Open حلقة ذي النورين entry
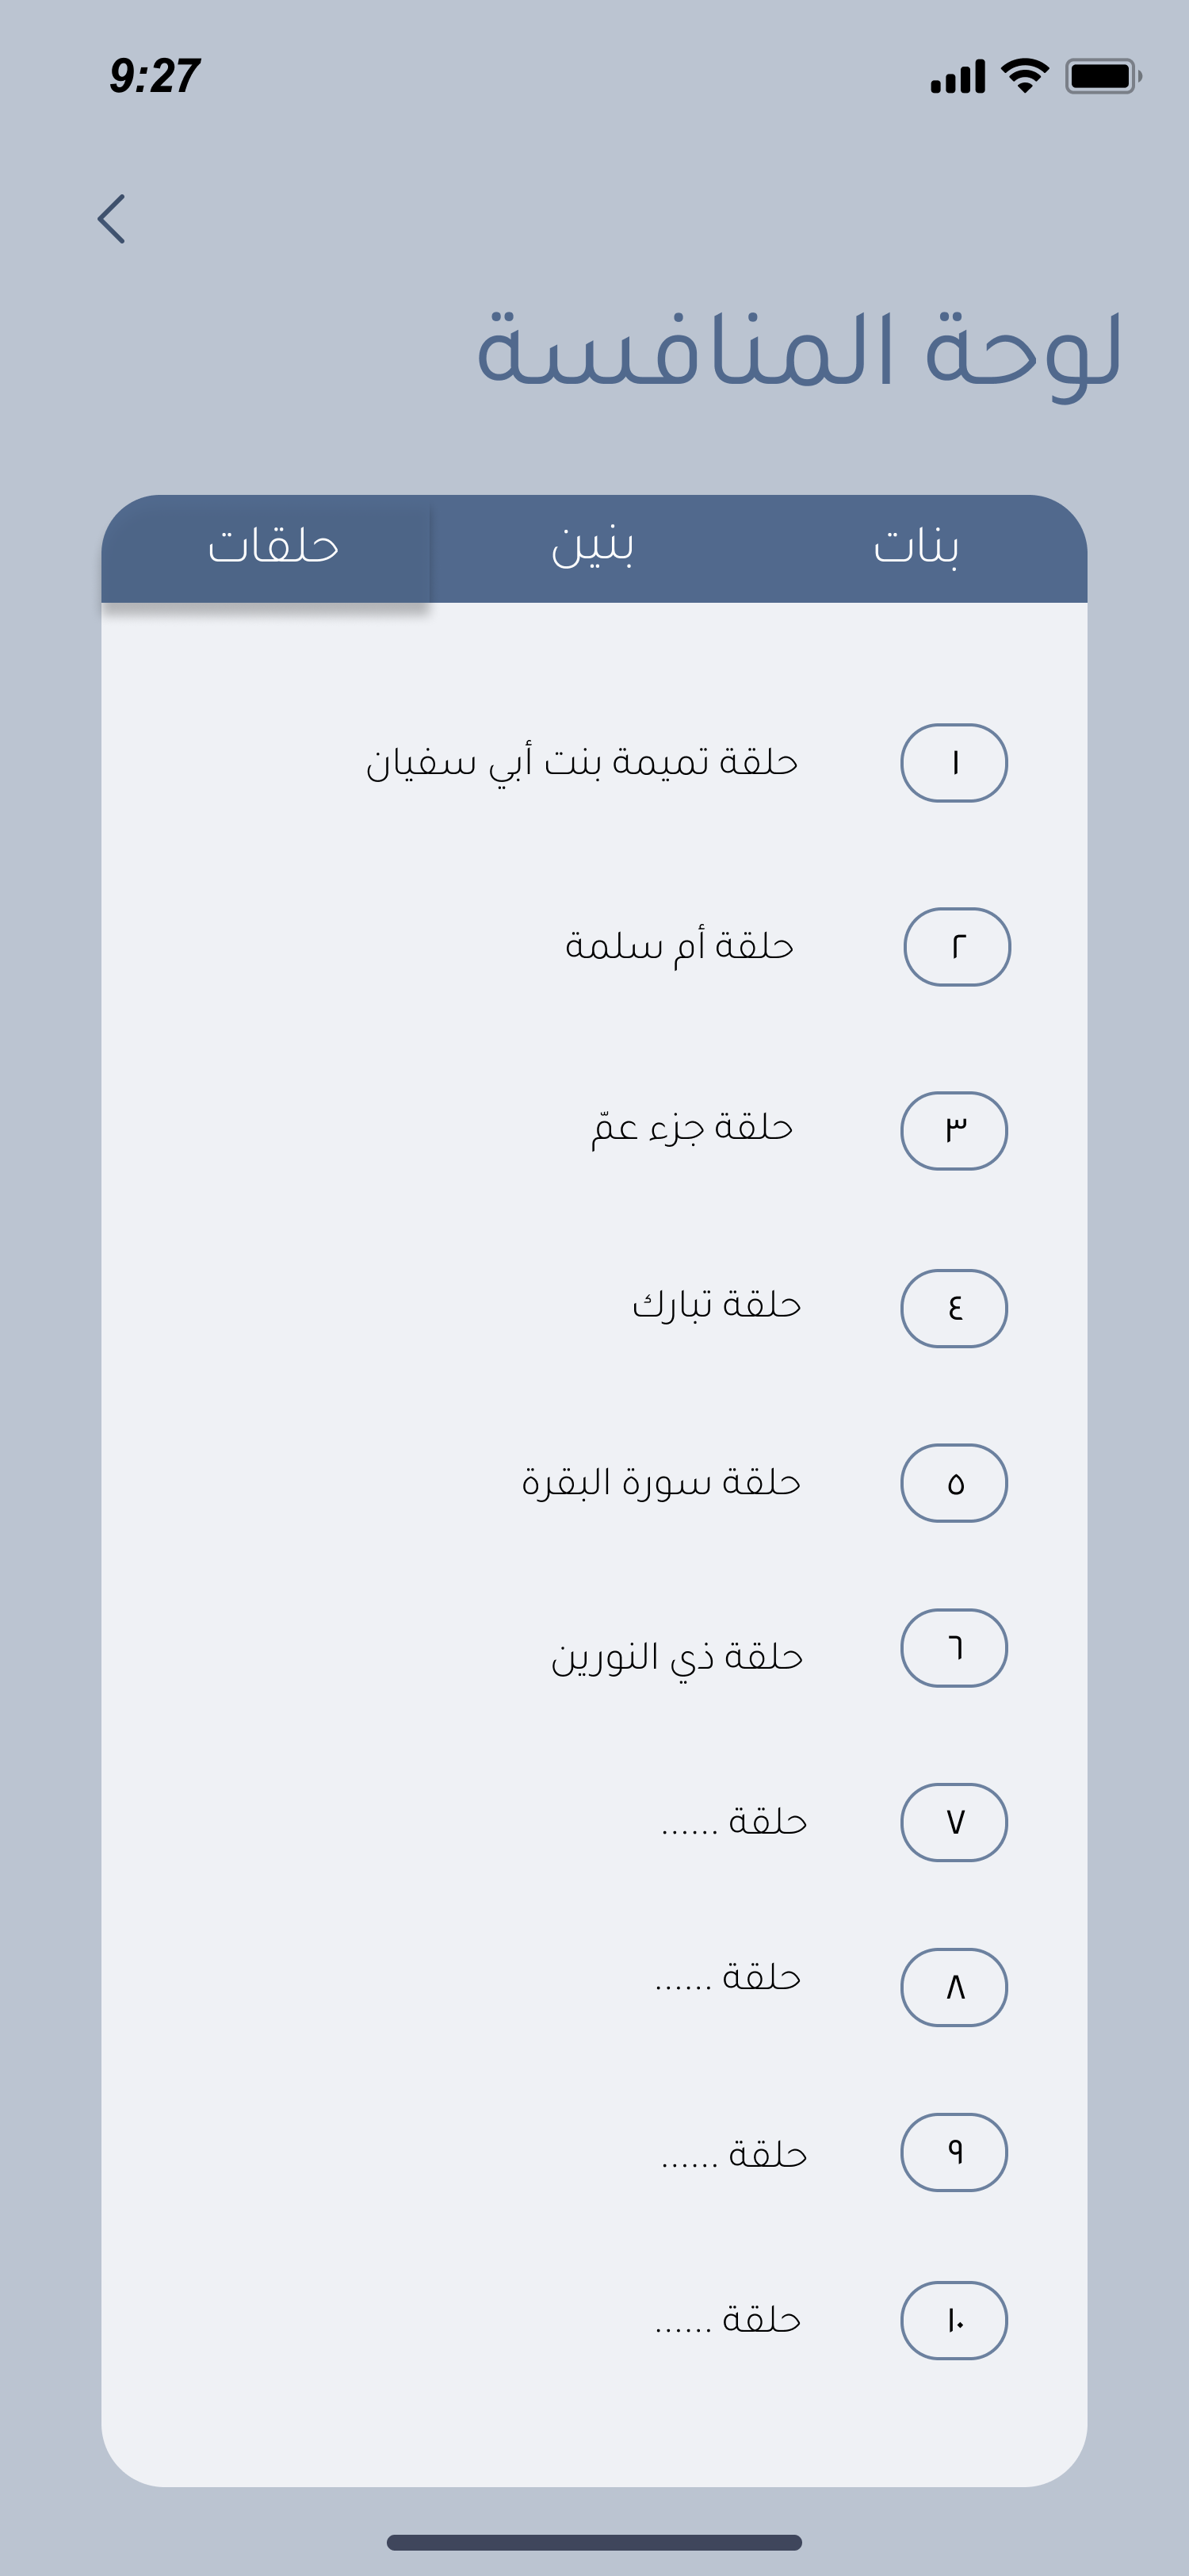 coord(678,1657)
